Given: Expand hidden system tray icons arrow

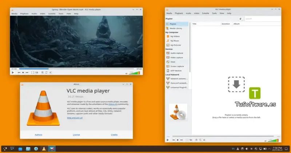Looking at the screenshot, I should click(x=269, y=149).
